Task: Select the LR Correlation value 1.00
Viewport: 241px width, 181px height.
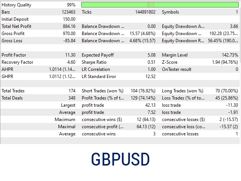Action: click(151, 69)
